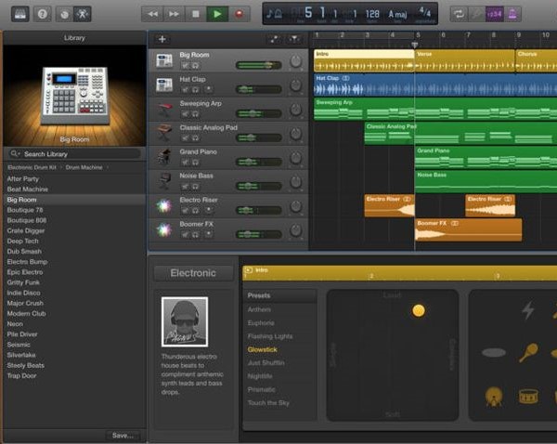Select the snare drum kit piece
This screenshot has width=557, height=444.
(528, 396)
